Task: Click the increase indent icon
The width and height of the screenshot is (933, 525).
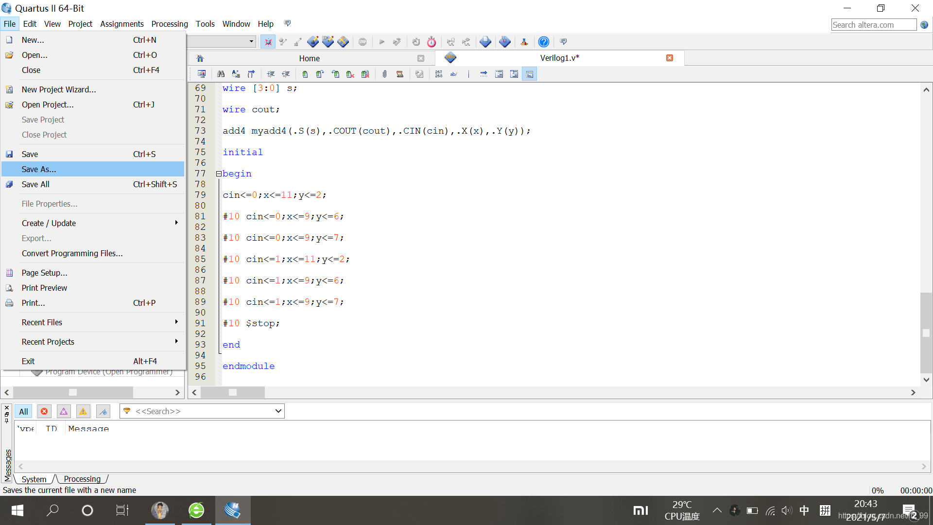Action: [x=271, y=74]
